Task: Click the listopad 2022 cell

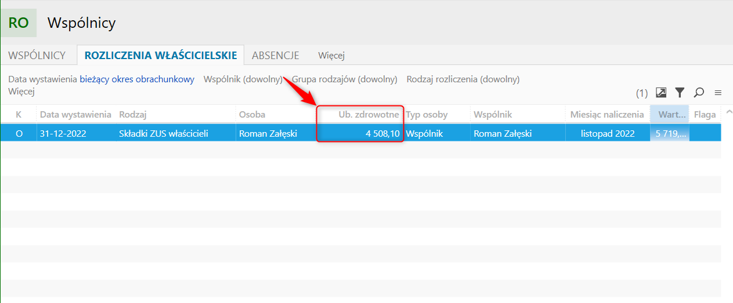Action: 608,133
